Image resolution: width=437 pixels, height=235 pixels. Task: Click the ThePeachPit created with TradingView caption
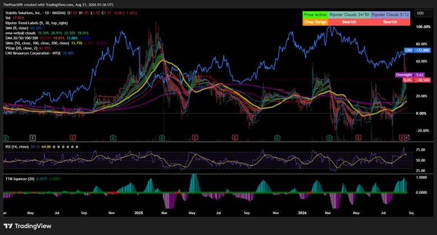58,4
